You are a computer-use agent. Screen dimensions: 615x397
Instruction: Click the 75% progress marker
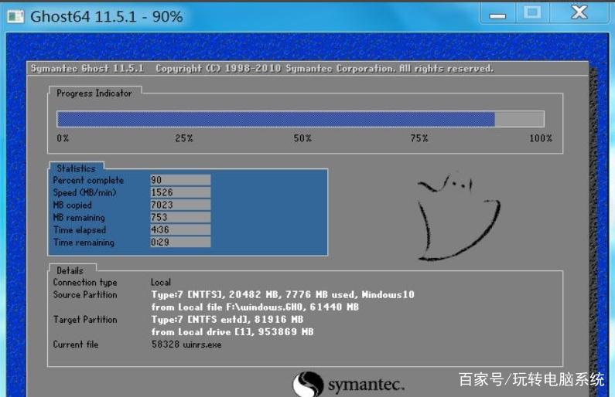[x=419, y=138]
